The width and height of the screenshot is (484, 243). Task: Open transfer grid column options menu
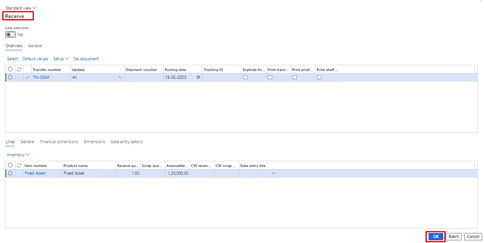474,69
